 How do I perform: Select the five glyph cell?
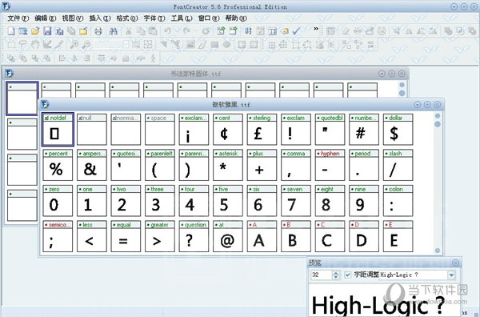coord(228,201)
